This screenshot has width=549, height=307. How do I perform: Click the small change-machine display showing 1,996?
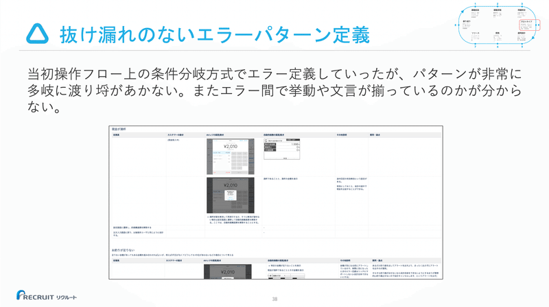[282, 149]
